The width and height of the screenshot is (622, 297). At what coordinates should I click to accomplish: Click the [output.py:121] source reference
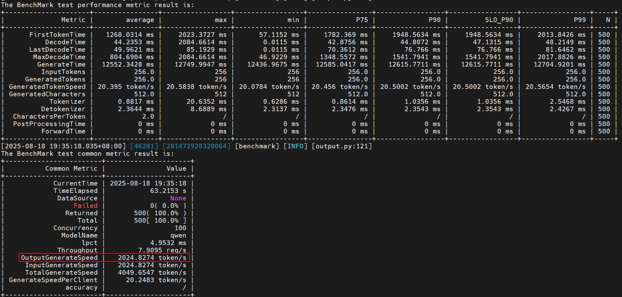coord(342,146)
